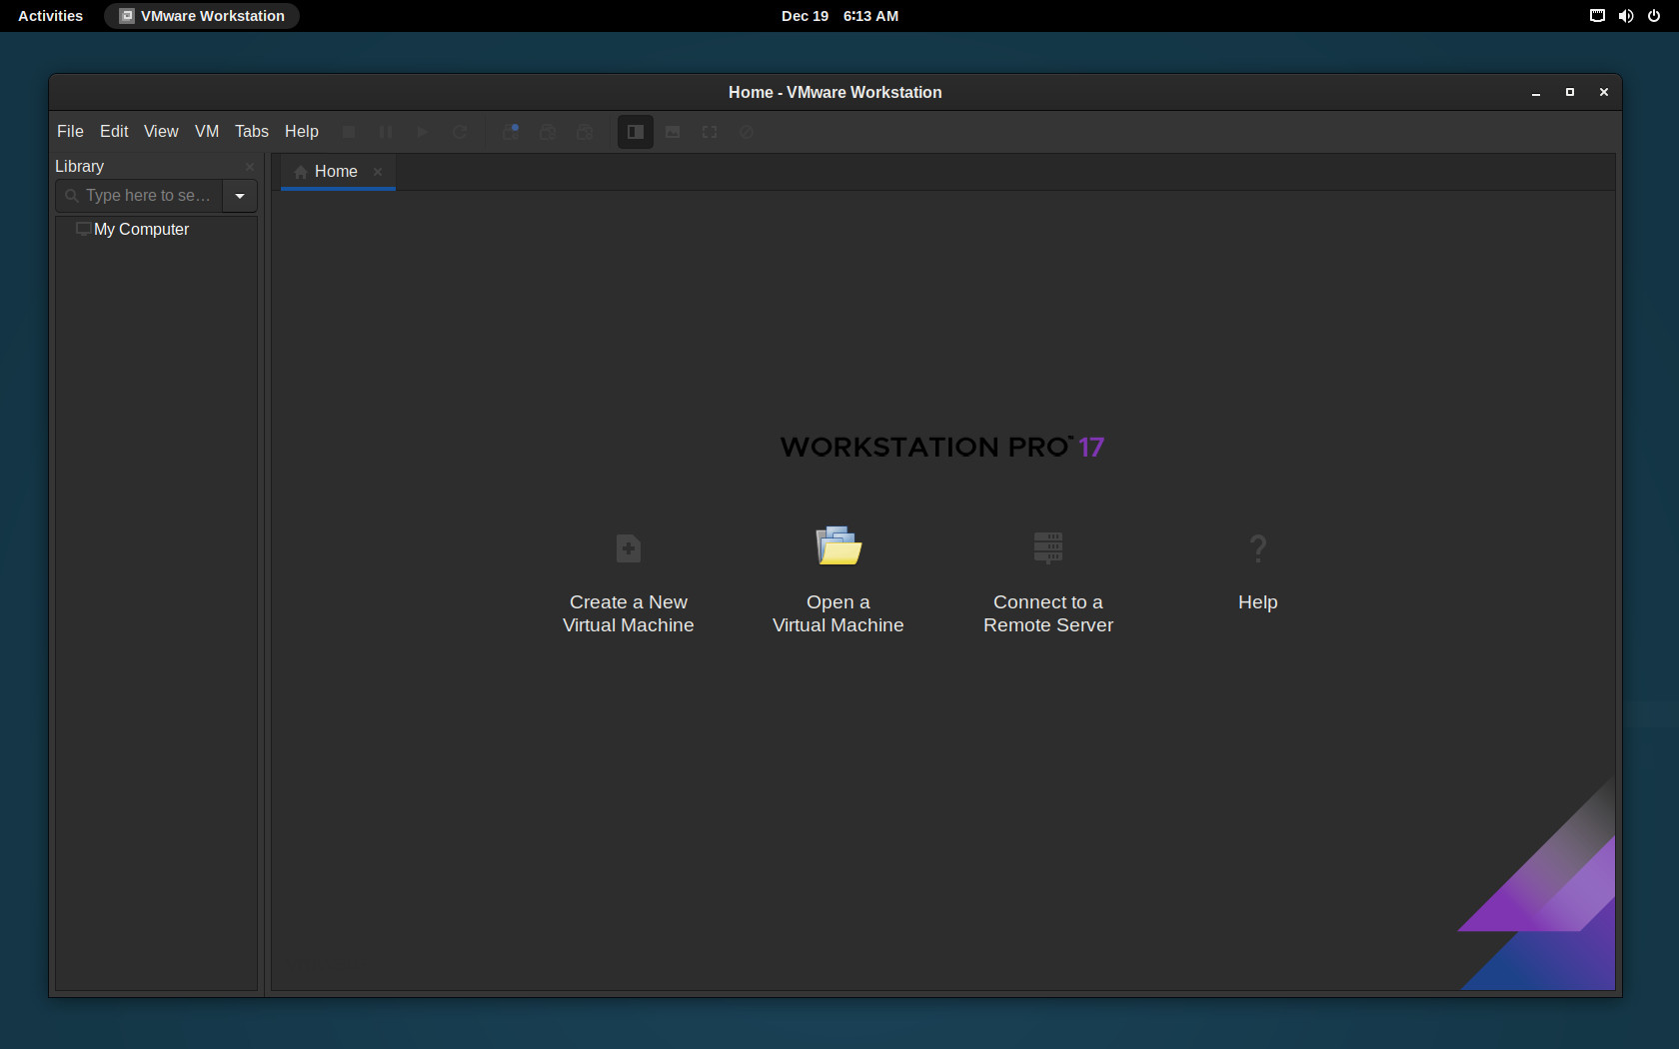Click the volume icon in the system tray
This screenshot has width=1679, height=1049.
point(1626,16)
